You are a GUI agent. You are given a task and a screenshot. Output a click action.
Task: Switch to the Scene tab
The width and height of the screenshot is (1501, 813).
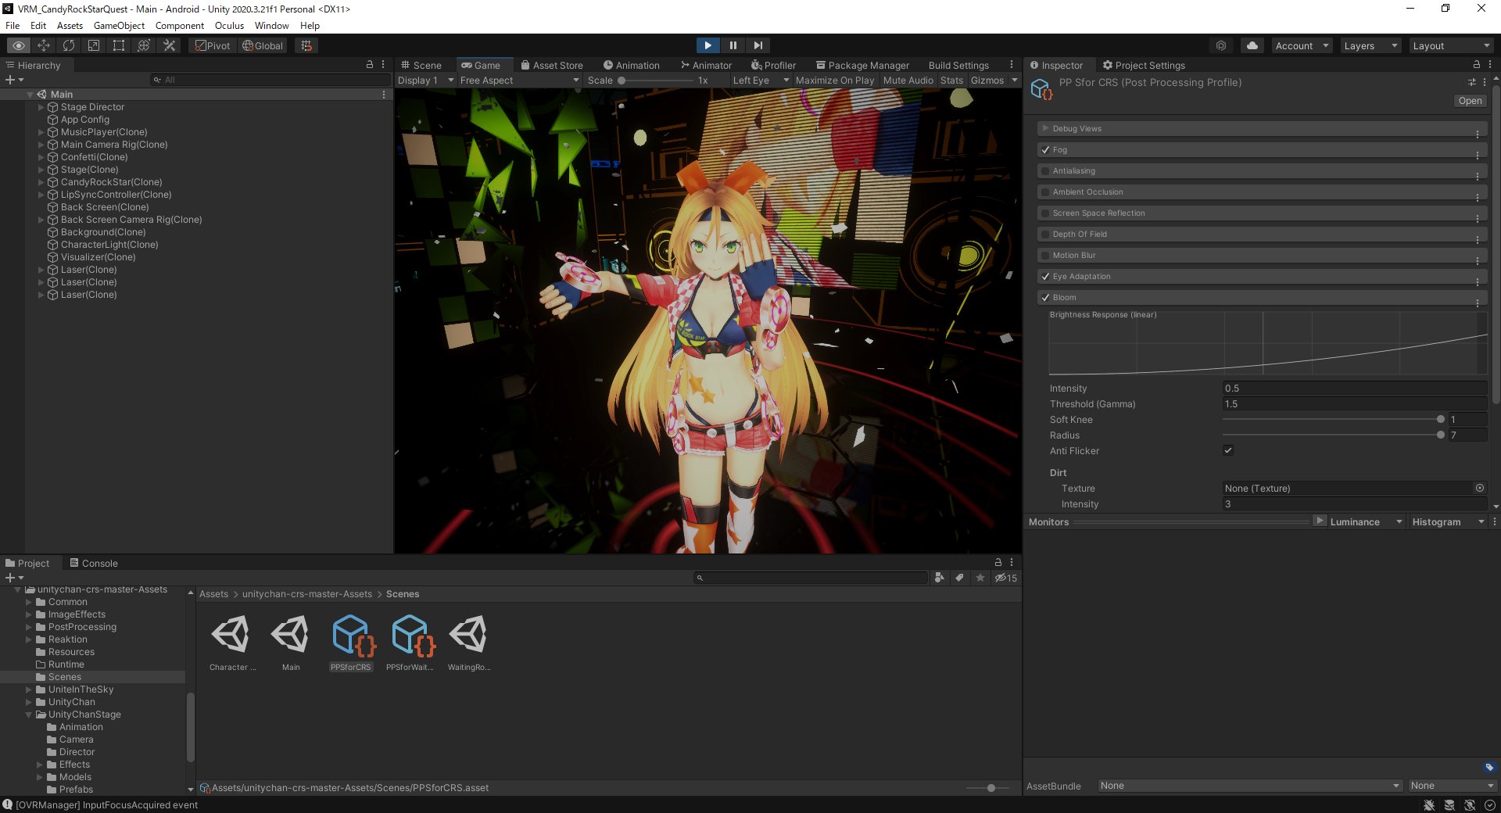(421, 65)
